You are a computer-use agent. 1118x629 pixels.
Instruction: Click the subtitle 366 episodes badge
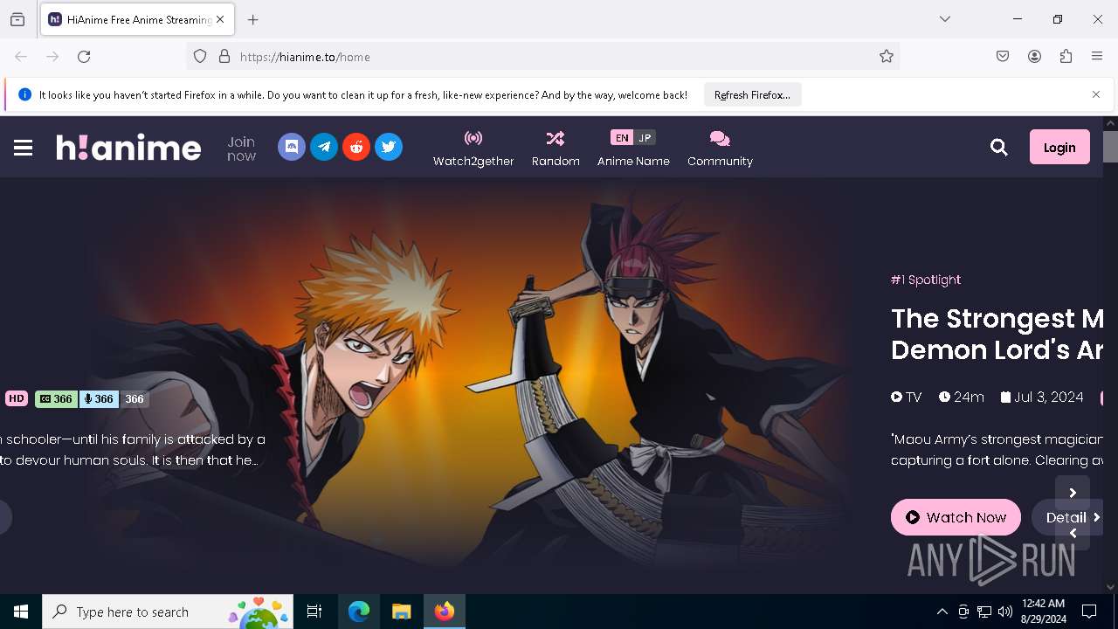57,399
